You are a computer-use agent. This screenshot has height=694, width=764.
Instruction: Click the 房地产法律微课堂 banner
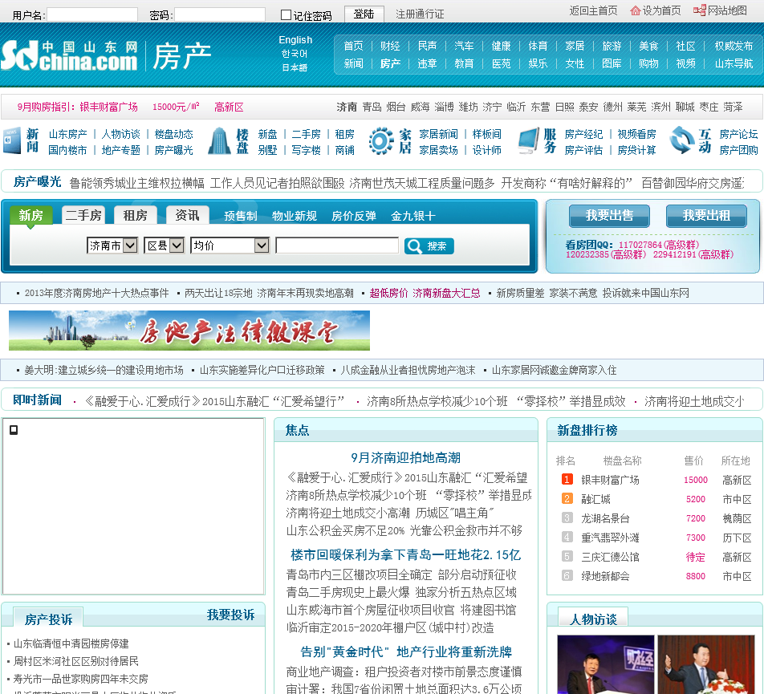pos(189,331)
